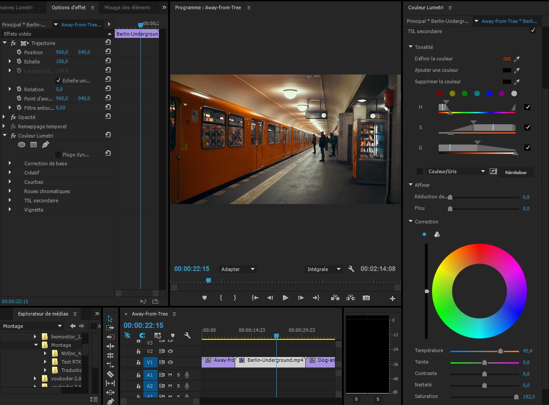The height and width of the screenshot is (405, 549).
Task: Click the export frame camera icon
Action: point(366,298)
